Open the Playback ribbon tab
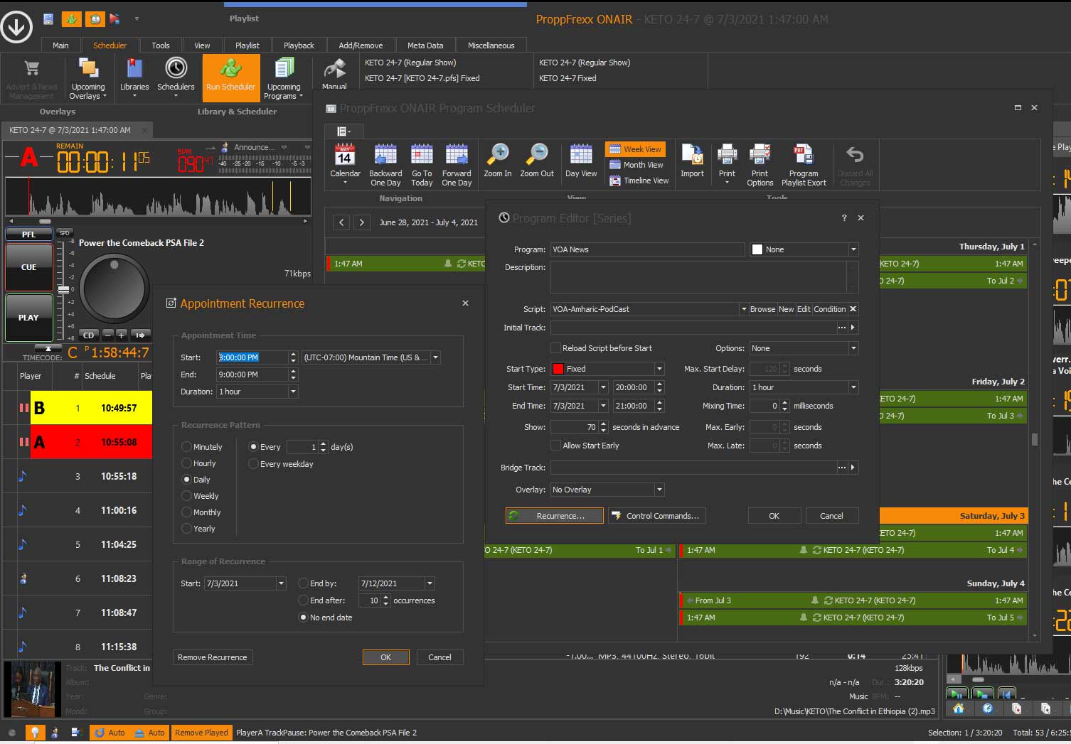The height and width of the screenshot is (744, 1071). (x=299, y=45)
